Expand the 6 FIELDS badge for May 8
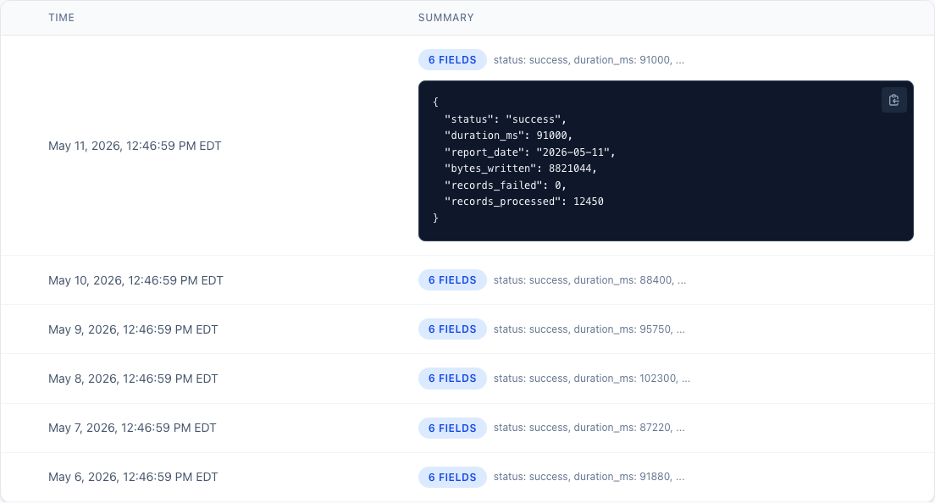 (x=452, y=379)
